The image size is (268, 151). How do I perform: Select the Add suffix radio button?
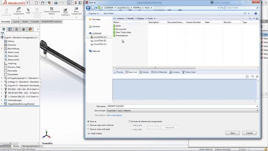[x=131, y=130]
